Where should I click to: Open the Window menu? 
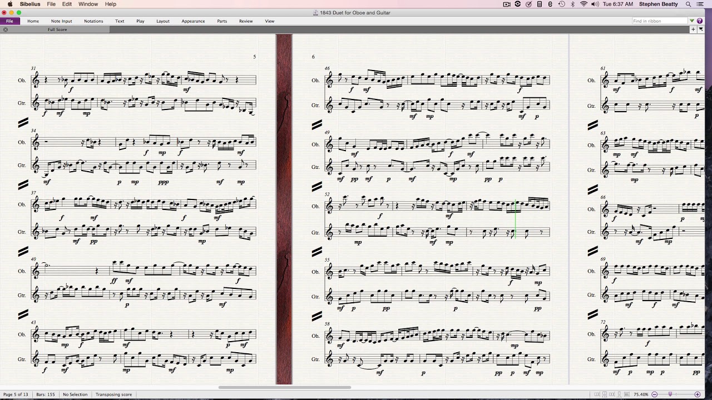pos(88,4)
